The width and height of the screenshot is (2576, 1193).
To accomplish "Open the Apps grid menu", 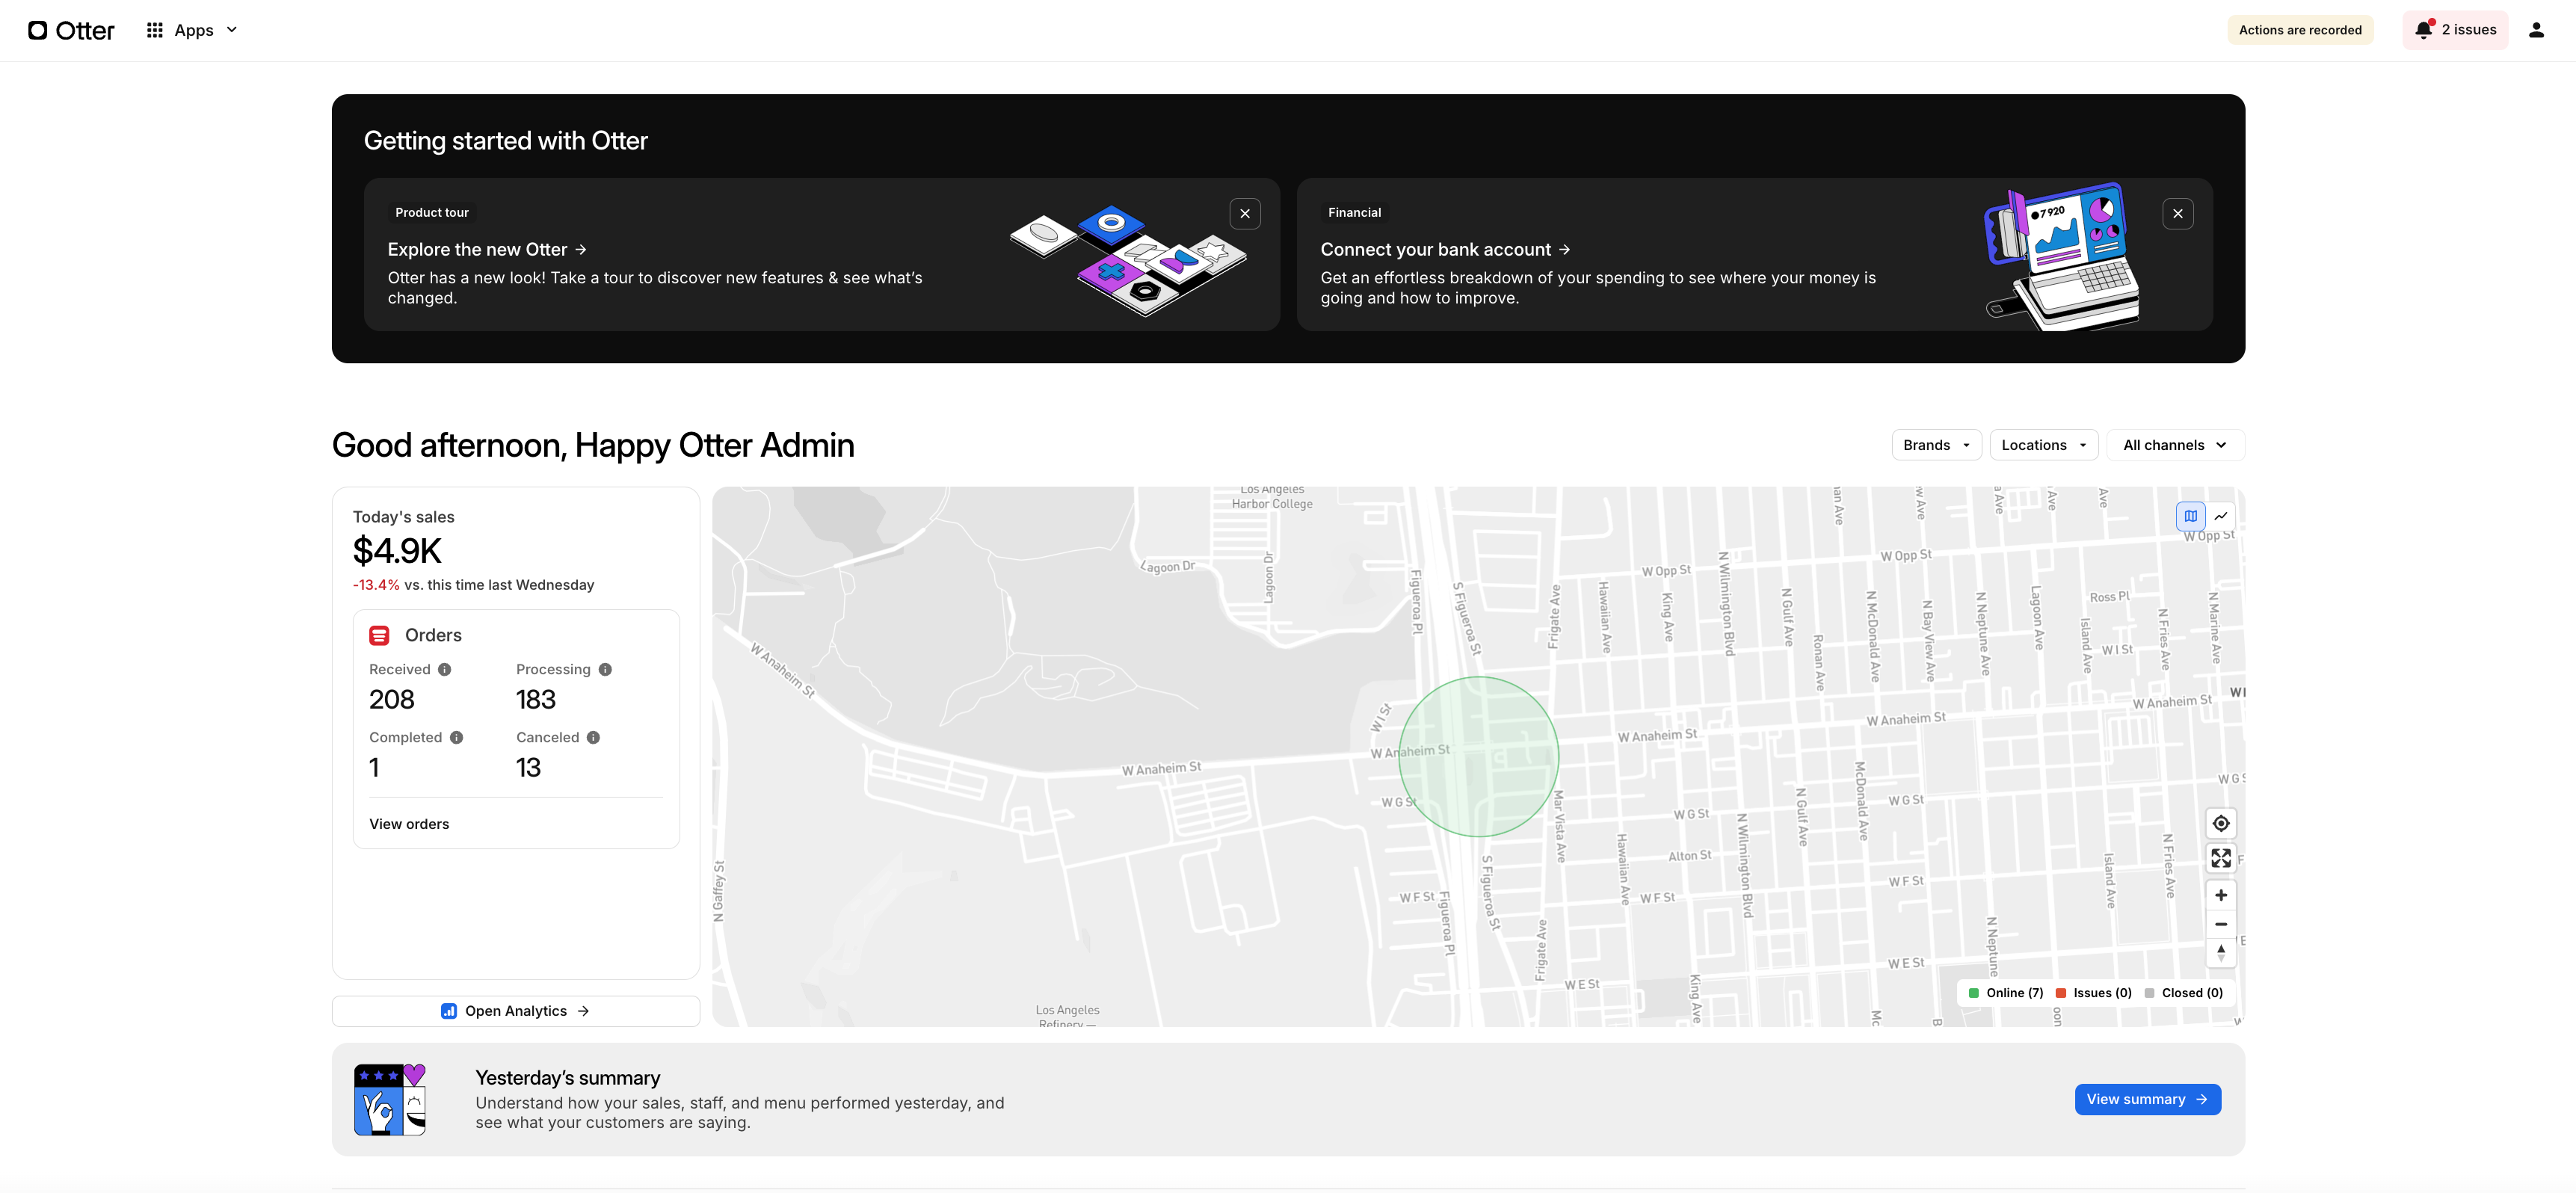I will pyautogui.click(x=192, y=30).
